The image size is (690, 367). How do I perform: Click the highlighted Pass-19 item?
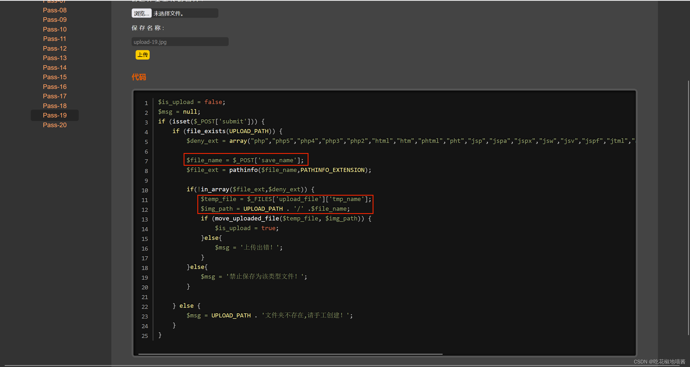point(54,115)
